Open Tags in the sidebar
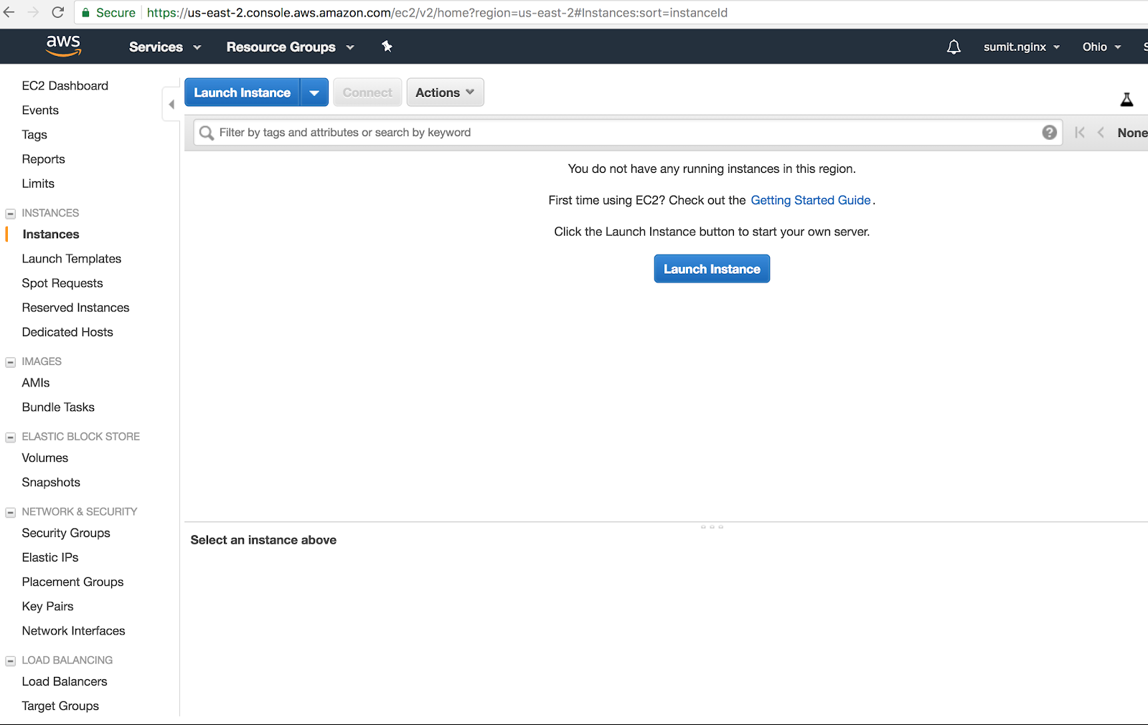Viewport: 1148px width, 725px height. (x=34, y=135)
